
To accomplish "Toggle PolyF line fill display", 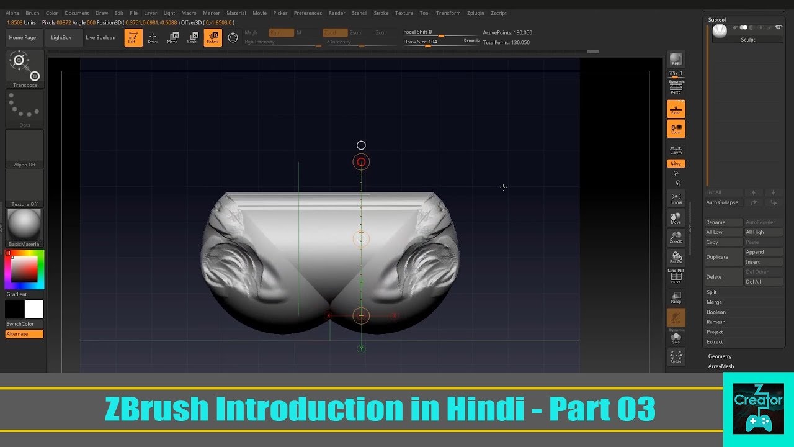I will (x=676, y=277).
